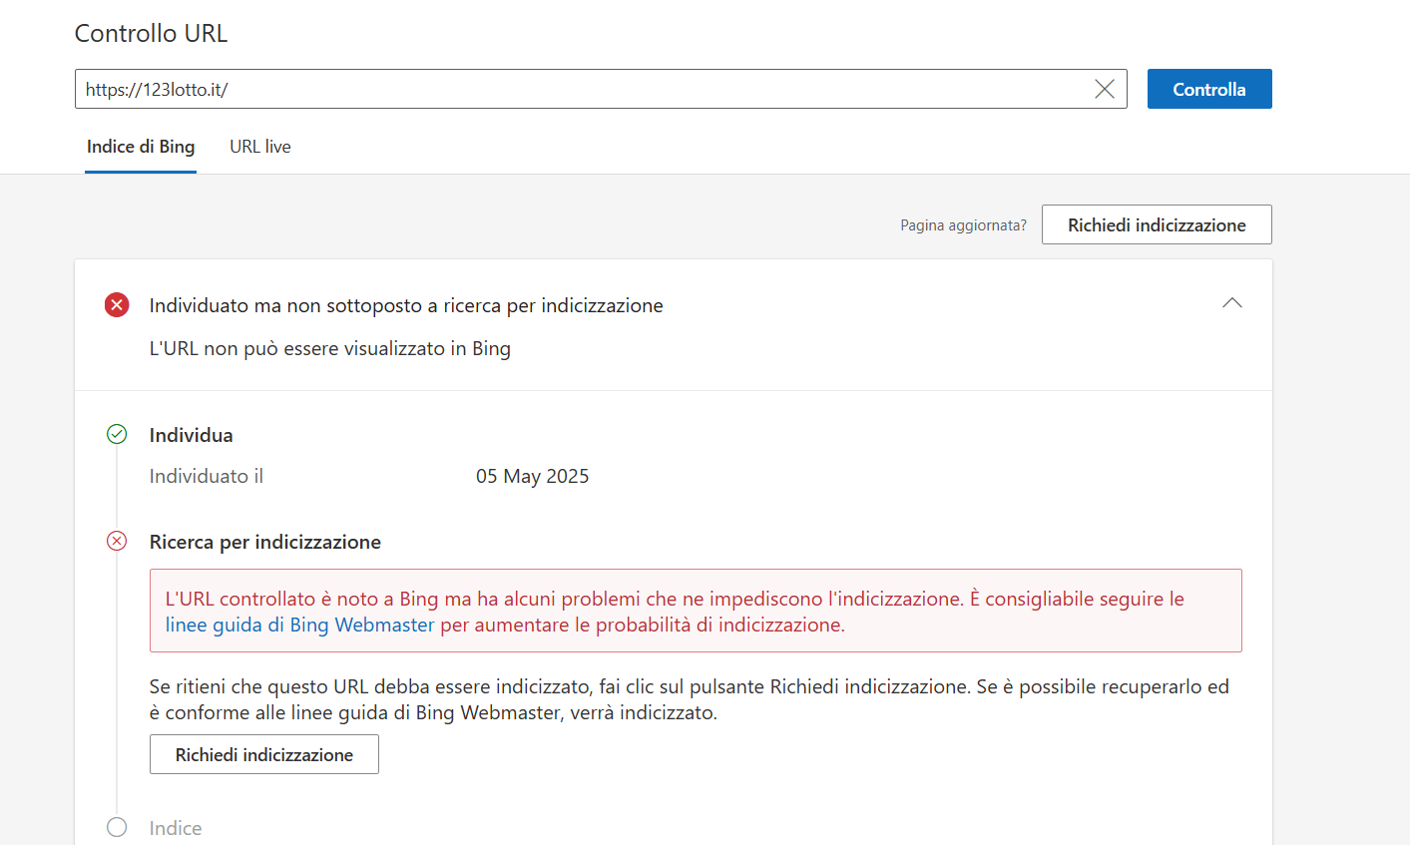The width and height of the screenshot is (1410, 845).
Task: Click the red error icon in the status header
Action: (117, 305)
